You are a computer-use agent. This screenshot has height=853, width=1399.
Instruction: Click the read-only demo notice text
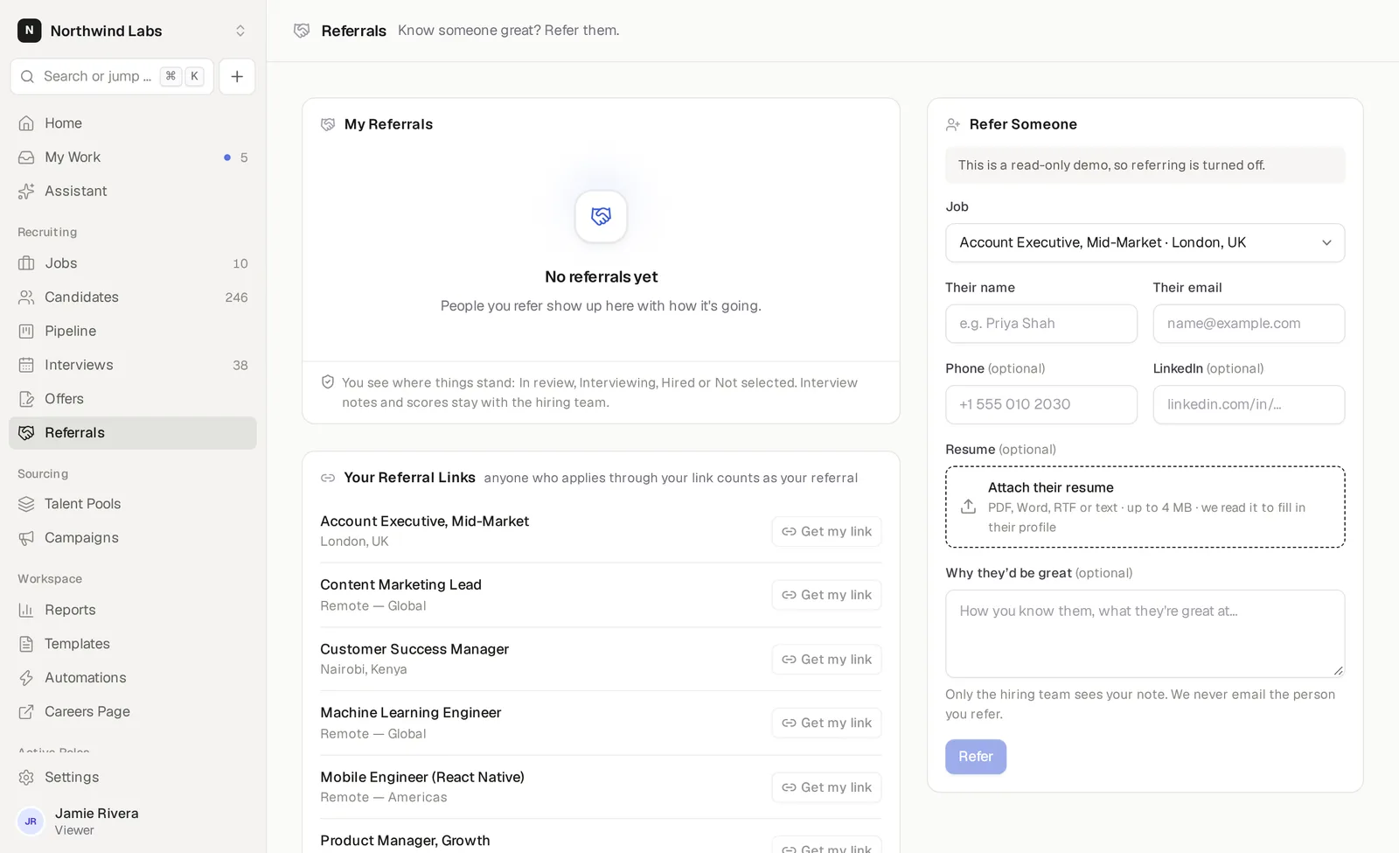(1111, 165)
